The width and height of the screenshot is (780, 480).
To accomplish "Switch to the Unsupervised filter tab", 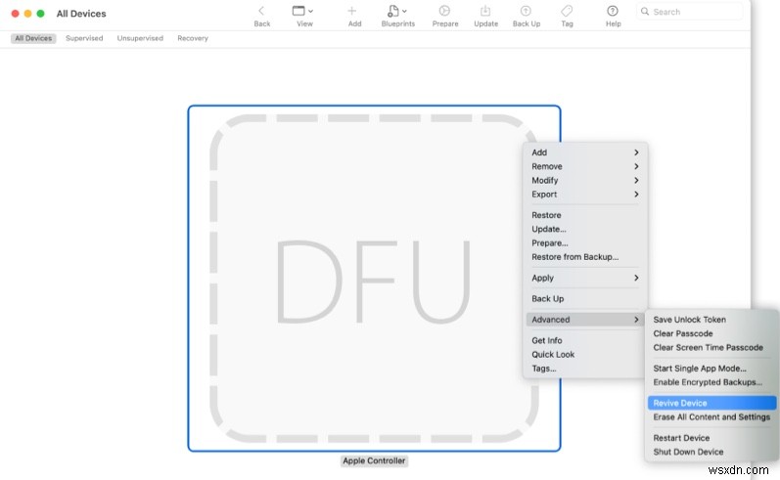I will coord(140,38).
